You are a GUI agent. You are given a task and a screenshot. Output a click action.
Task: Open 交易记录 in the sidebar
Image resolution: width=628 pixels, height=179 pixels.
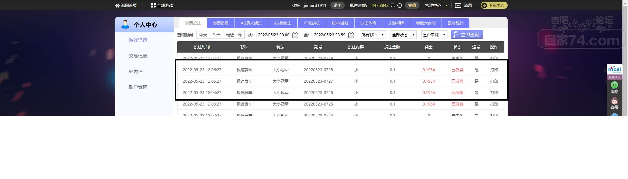click(x=138, y=56)
